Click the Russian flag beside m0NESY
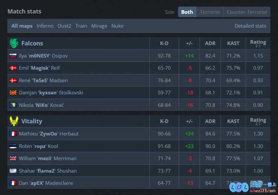Image resolution: width=278 pixels, height=195 pixels. [x=13, y=56]
